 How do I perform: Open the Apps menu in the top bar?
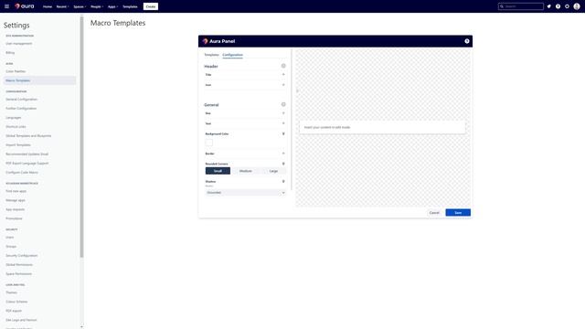(x=112, y=6)
